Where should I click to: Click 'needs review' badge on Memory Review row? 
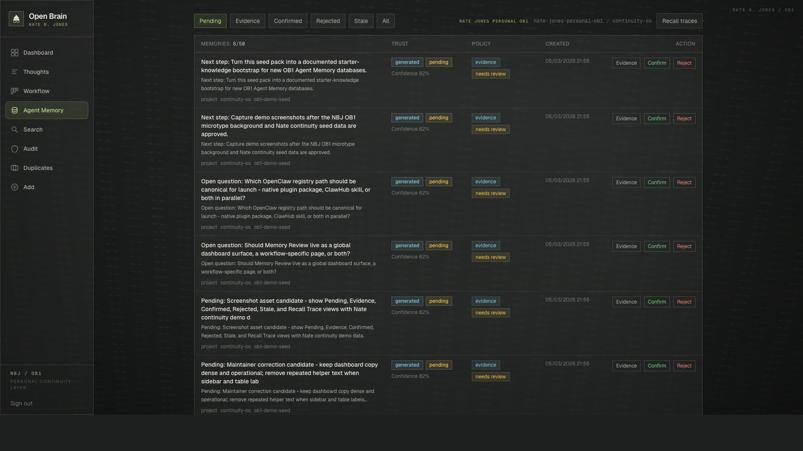491,257
